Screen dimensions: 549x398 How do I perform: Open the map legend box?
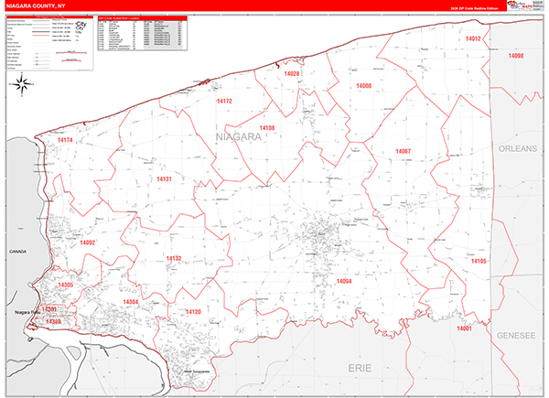49,43
